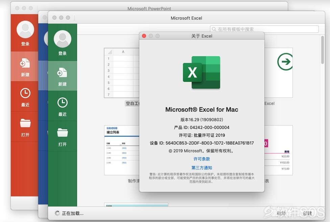
Task: Click the 取消 button in Excel window
Action: tap(281, 213)
